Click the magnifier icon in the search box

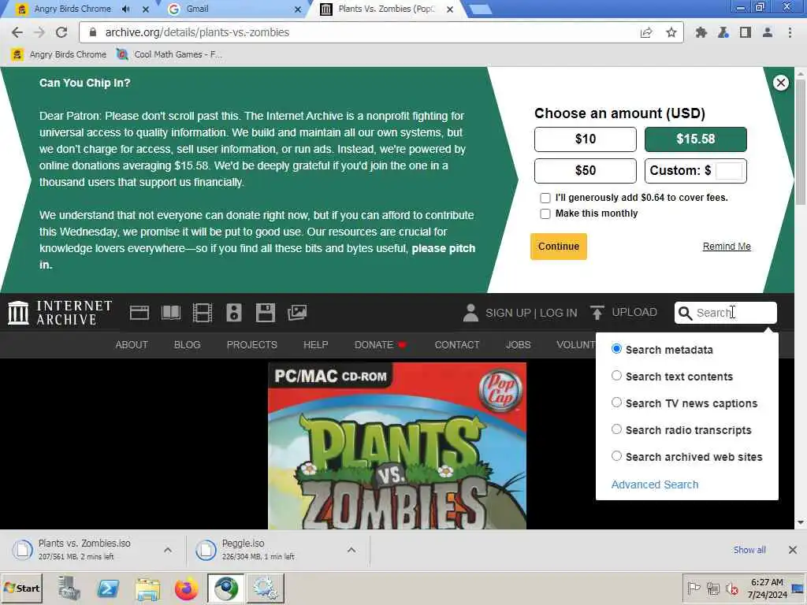tap(685, 313)
